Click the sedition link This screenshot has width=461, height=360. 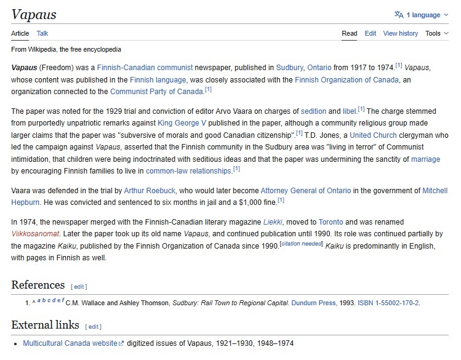(x=313, y=111)
